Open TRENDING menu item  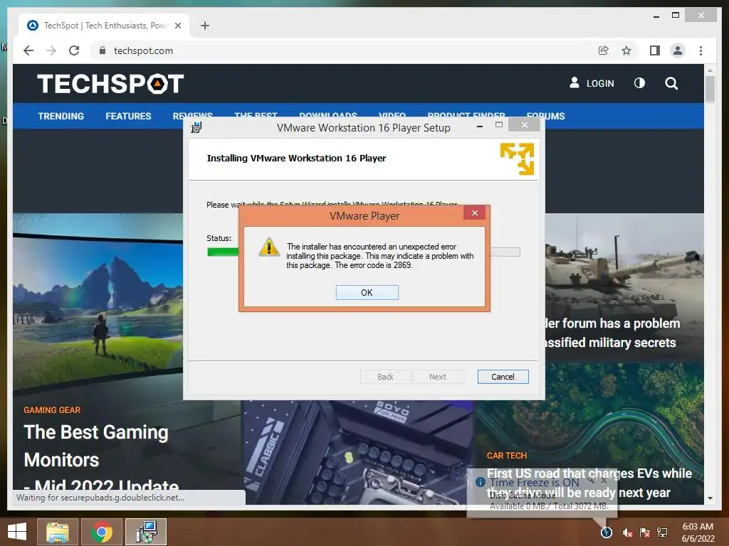coord(61,116)
